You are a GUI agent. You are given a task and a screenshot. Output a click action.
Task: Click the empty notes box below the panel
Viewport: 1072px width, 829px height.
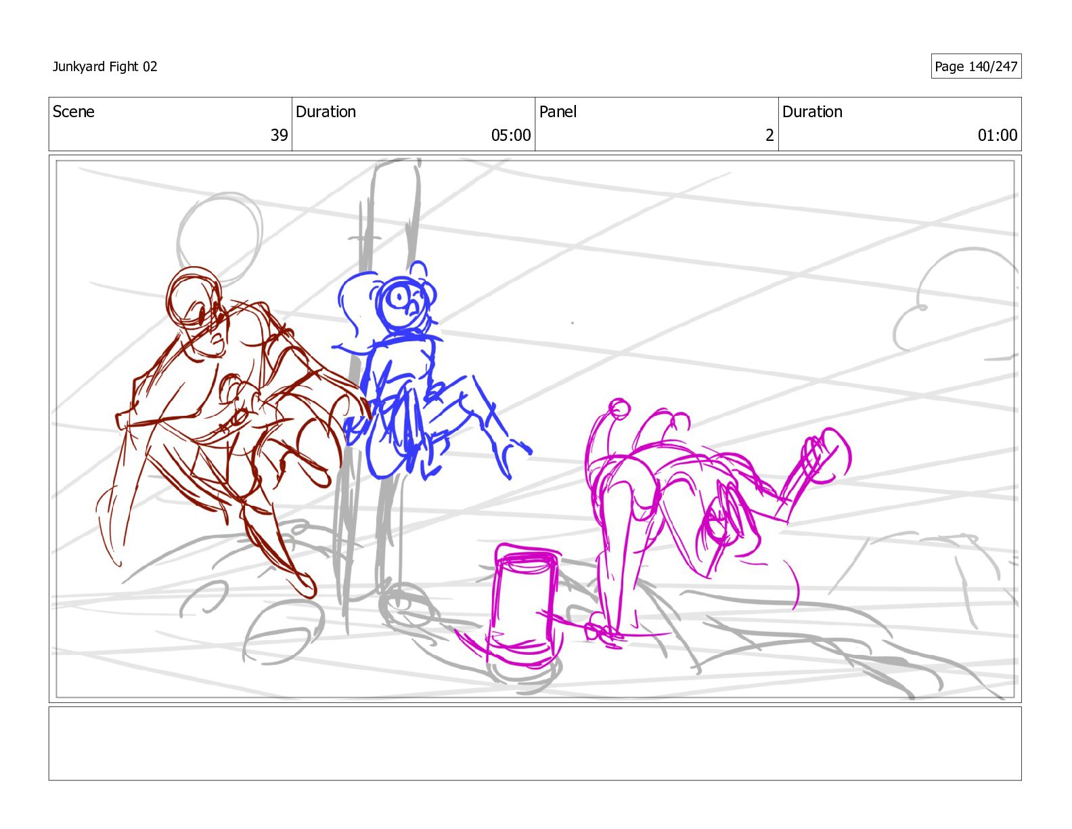535,744
